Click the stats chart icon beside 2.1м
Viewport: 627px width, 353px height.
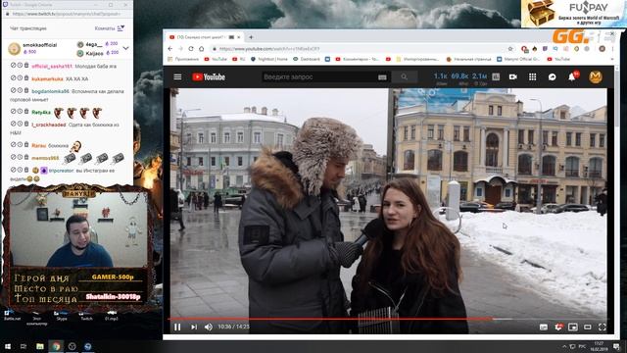[496, 76]
